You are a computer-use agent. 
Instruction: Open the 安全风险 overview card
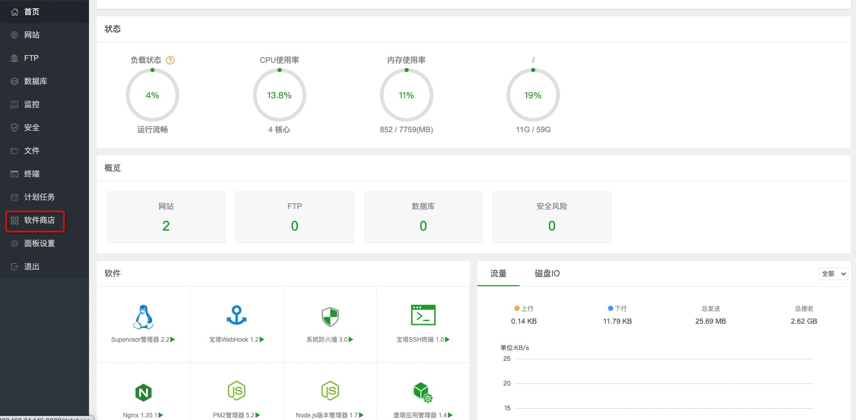coord(552,217)
